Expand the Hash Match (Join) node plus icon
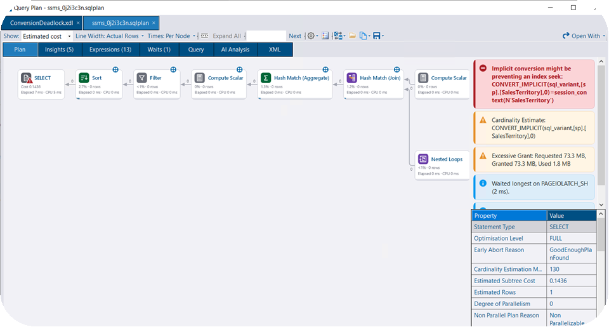The height and width of the screenshot is (327, 609). [x=396, y=70]
